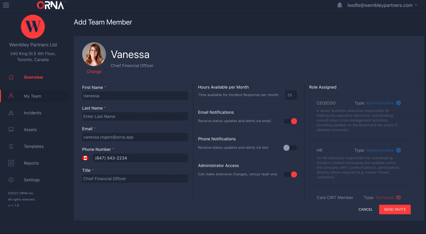Click Administrative type next to HR
Image resolution: width=426 pixels, height=234 pixels.
pos(380,150)
